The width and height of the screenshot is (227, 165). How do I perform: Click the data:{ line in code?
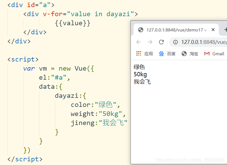click(x=51, y=87)
